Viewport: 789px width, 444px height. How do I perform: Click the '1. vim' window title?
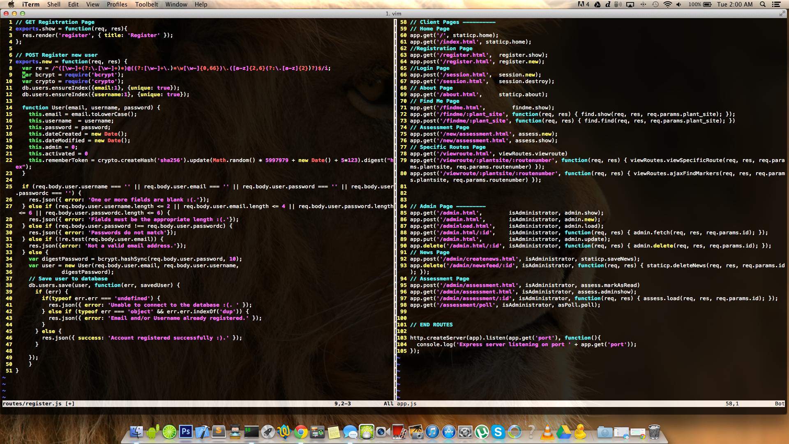pyautogui.click(x=394, y=14)
